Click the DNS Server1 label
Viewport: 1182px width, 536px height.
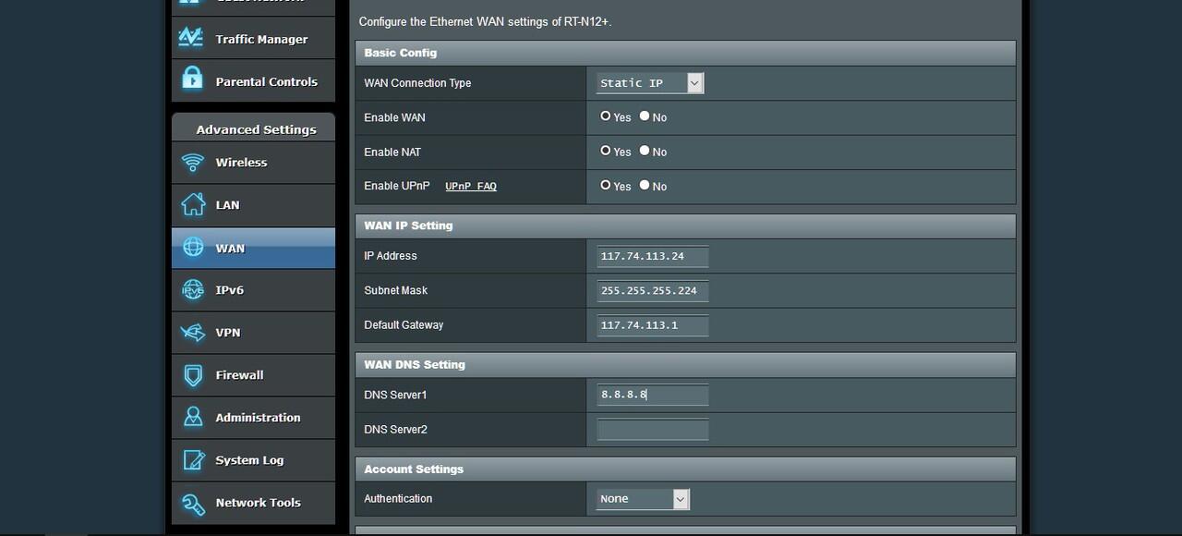(395, 395)
